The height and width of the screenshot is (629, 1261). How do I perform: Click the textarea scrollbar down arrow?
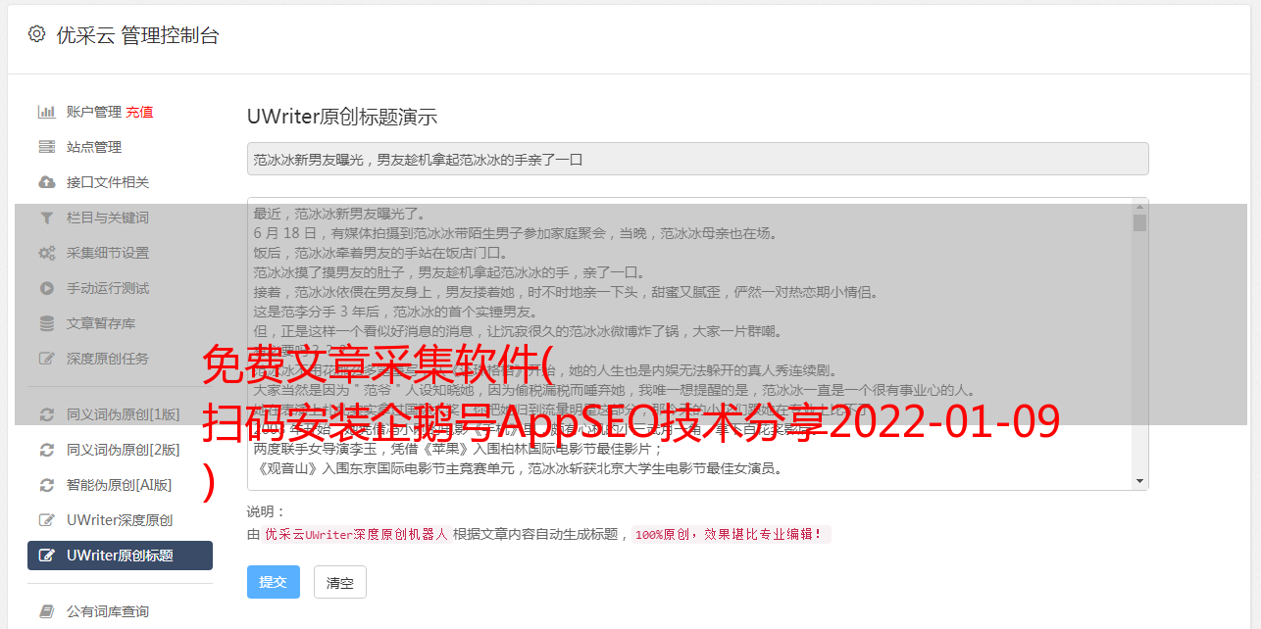pyautogui.click(x=1139, y=481)
